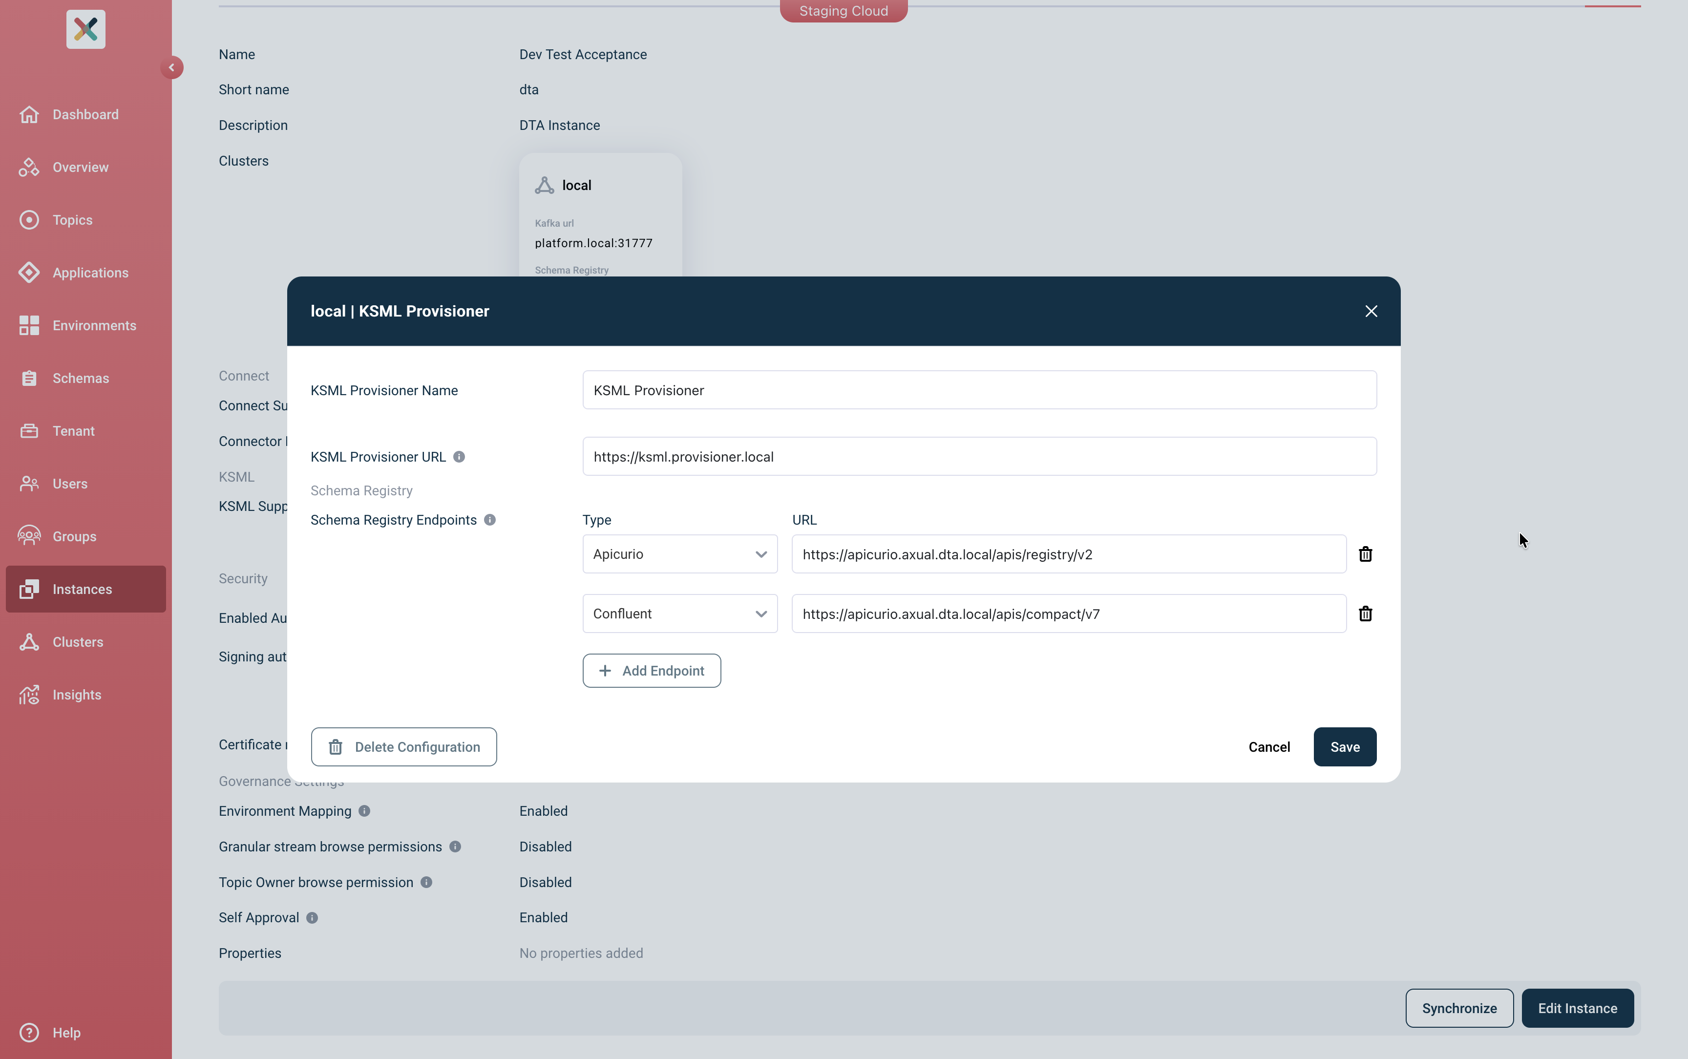The width and height of the screenshot is (1688, 1059).
Task: Select the Topics sidebar icon
Action: (28, 219)
